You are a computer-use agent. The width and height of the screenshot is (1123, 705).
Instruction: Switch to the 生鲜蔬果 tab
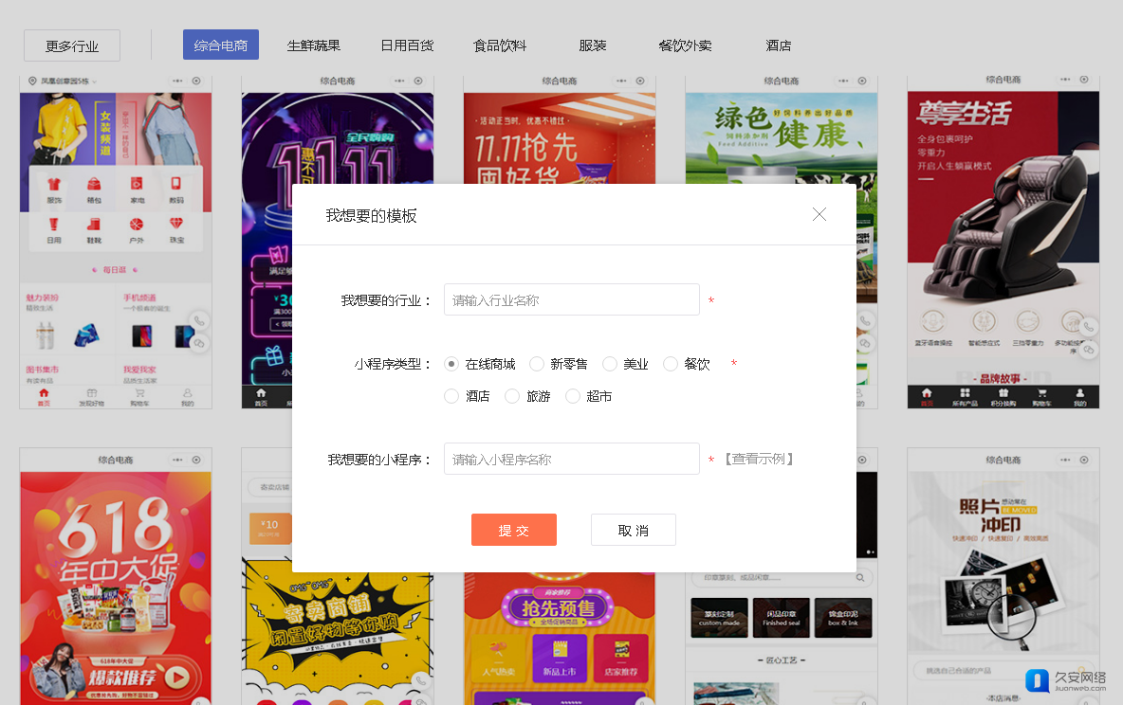coord(314,45)
